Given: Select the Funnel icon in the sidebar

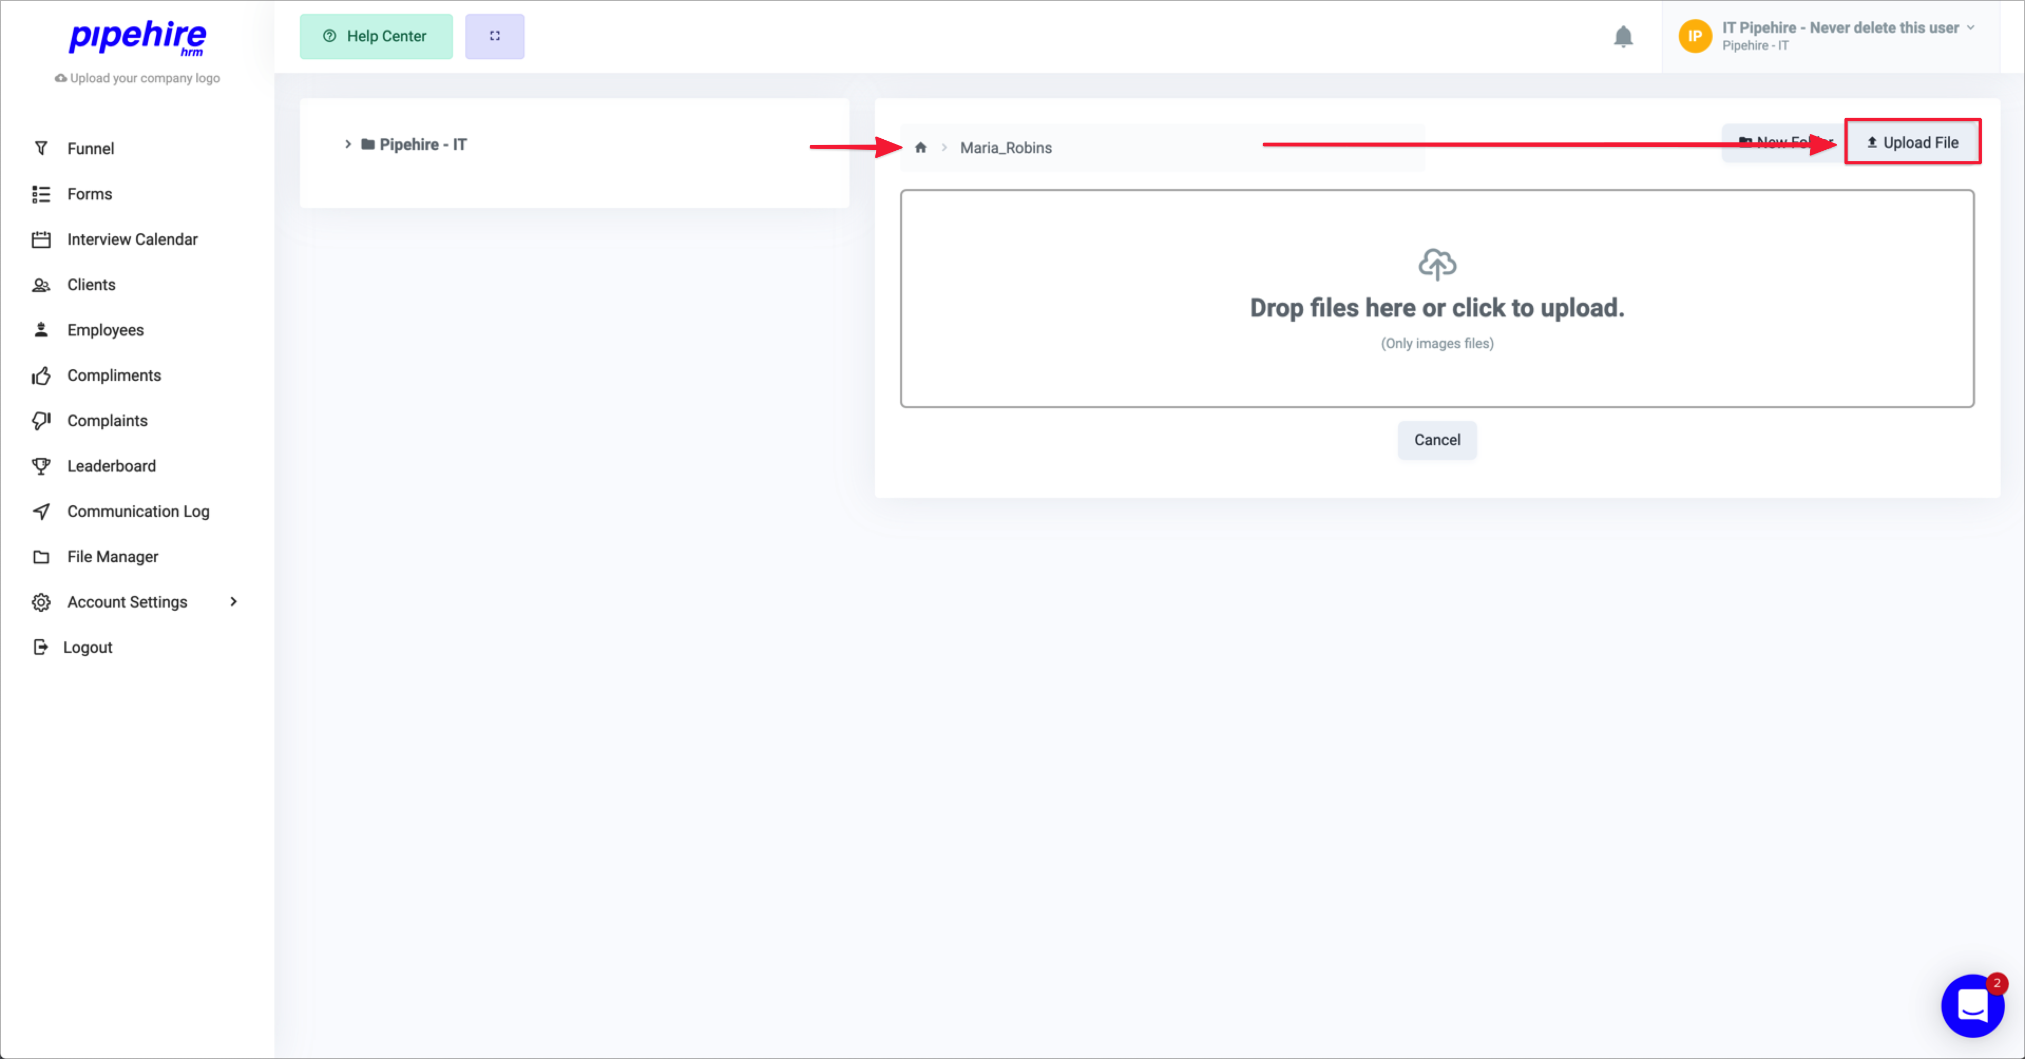Looking at the screenshot, I should [x=42, y=148].
